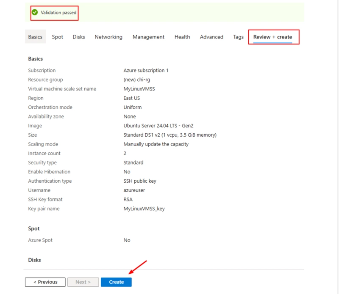Select the 'East US' region value
This screenshot has height=294, width=339.
(132, 98)
